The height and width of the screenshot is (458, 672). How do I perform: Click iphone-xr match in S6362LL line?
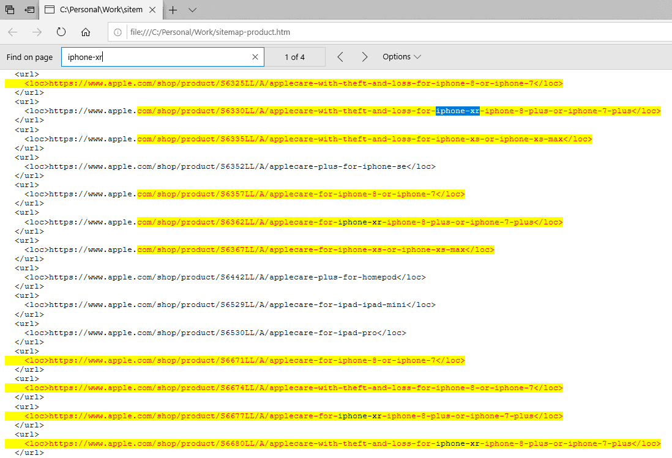pos(360,222)
